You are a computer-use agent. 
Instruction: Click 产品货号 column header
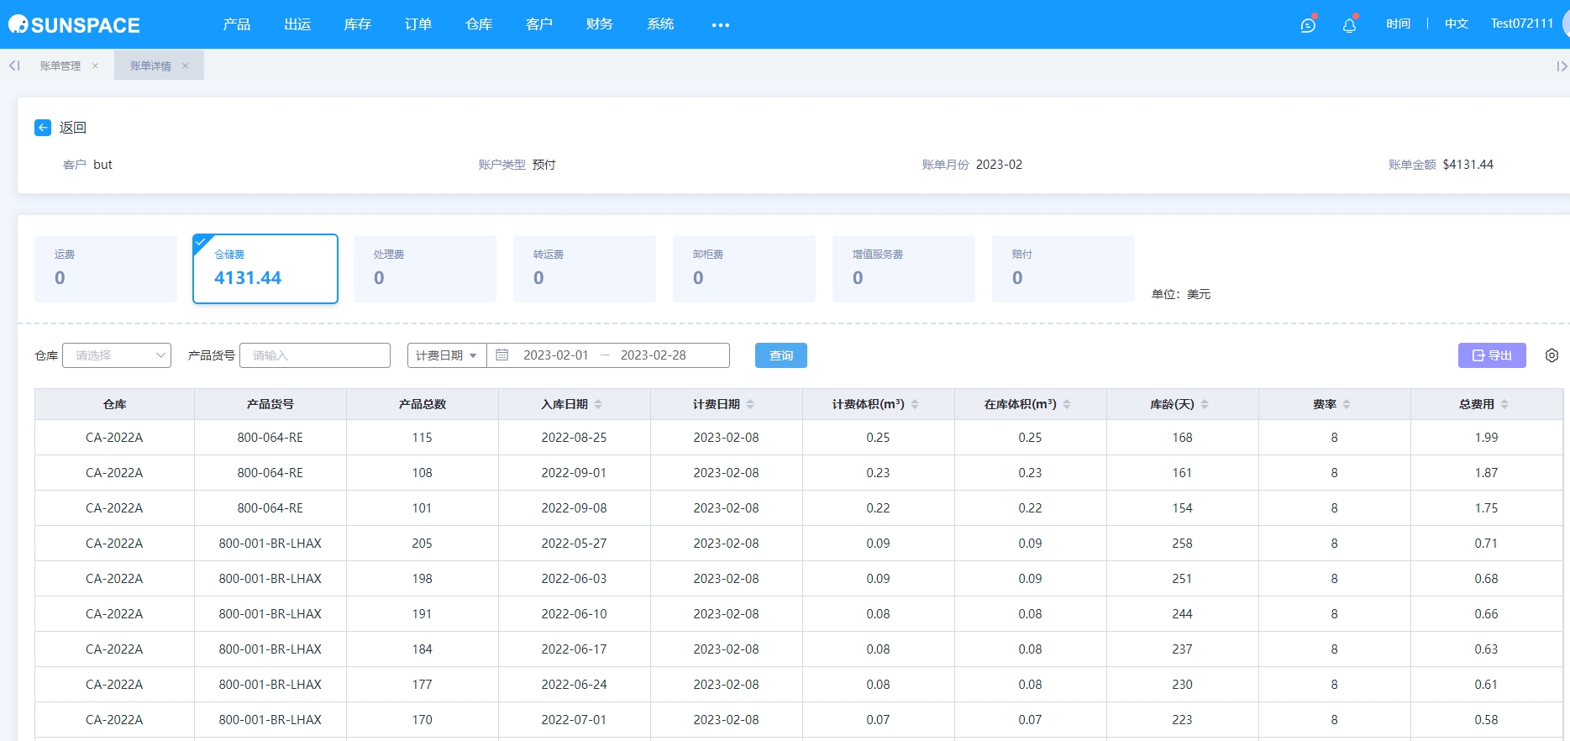click(270, 404)
